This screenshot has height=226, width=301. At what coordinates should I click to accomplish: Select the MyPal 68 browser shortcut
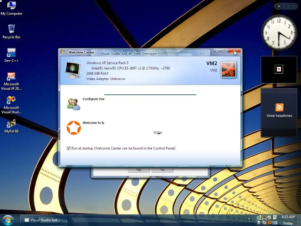pos(11,126)
